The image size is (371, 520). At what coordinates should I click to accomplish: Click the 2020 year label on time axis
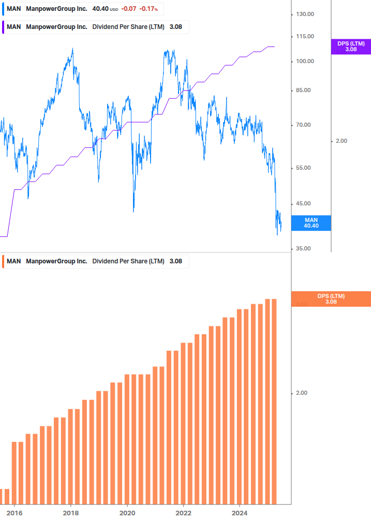click(127, 513)
